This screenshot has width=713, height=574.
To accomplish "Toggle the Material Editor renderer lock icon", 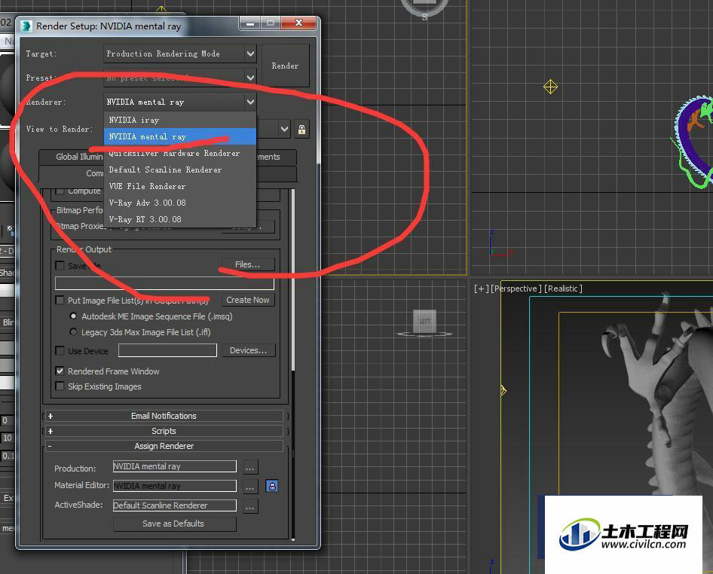I will [x=271, y=486].
